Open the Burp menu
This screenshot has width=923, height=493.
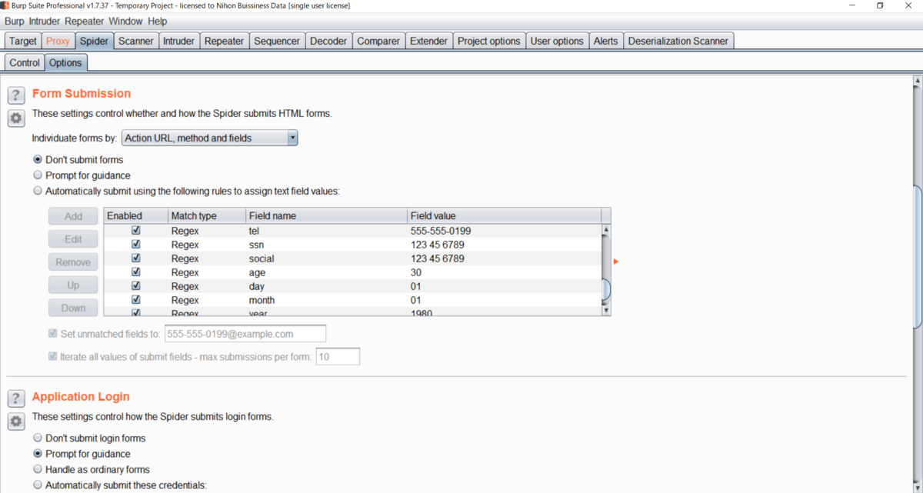pyautogui.click(x=15, y=22)
